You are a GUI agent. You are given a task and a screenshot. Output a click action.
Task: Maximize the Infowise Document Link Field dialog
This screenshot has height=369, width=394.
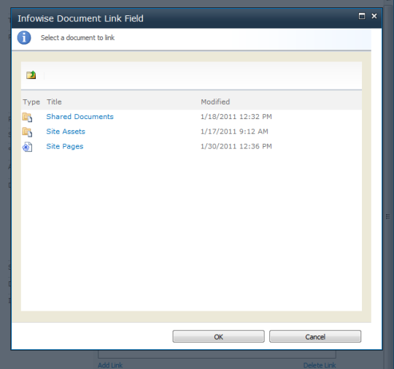click(x=362, y=16)
